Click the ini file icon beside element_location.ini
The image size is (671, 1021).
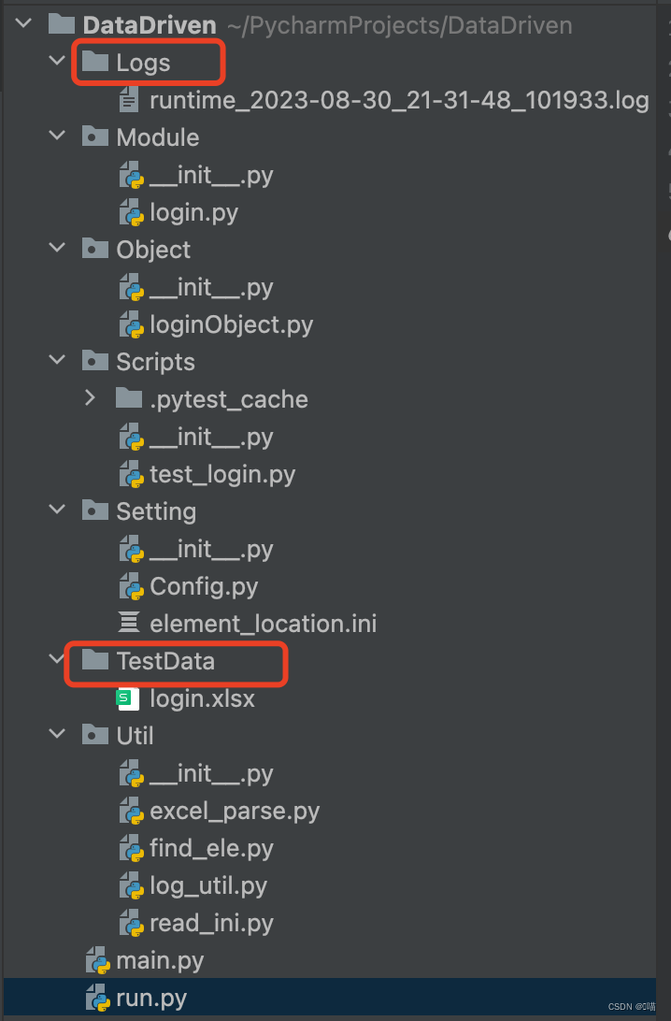(130, 623)
